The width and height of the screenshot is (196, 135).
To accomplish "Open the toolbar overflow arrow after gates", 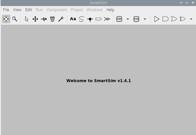I will click(191, 19).
